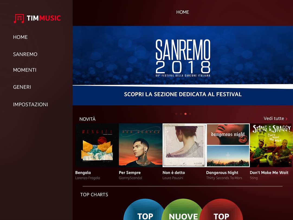The width and height of the screenshot is (293, 220).
Task: Click the Vedi tutte link
Action: coord(274,118)
